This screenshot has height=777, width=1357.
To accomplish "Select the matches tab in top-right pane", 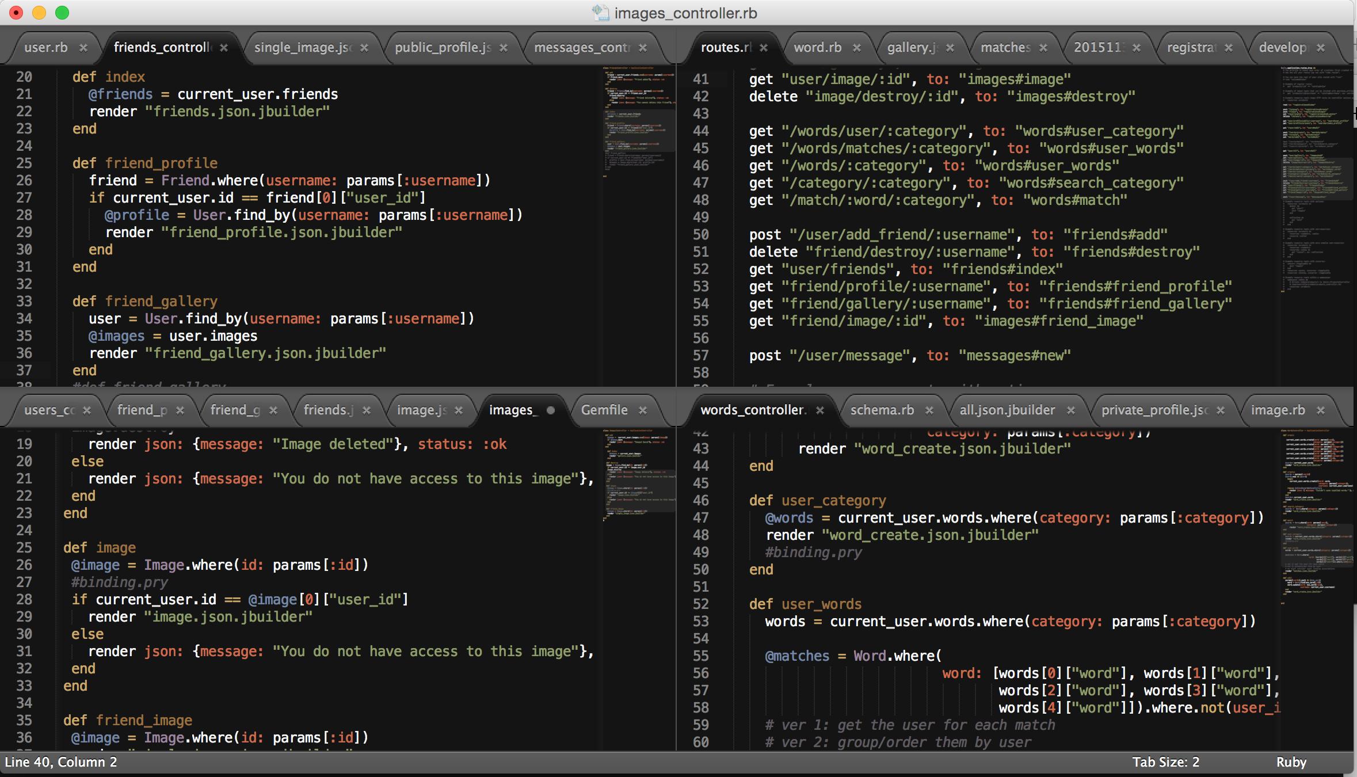I will tap(1005, 48).
